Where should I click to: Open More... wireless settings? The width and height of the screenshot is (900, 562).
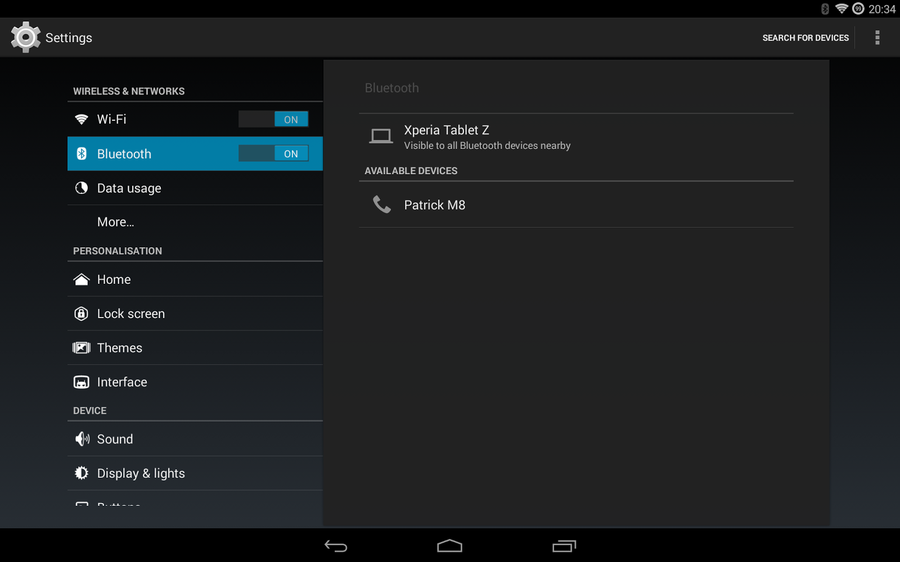[195, 222]
